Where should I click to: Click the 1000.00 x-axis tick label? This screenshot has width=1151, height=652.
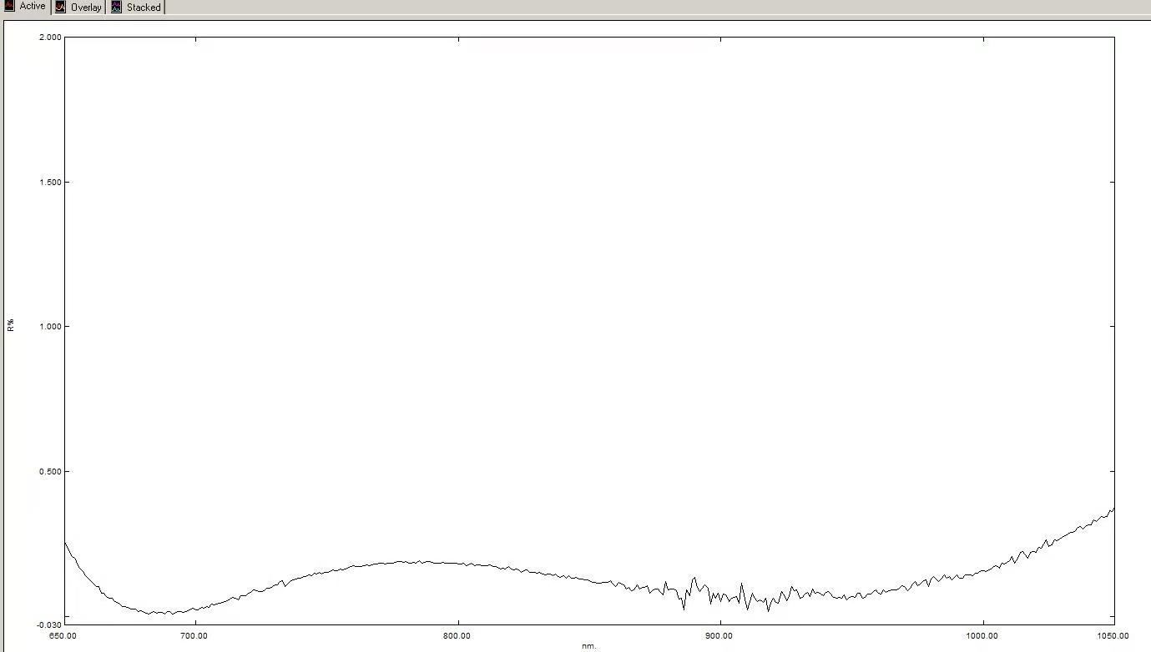pyautogui.click(x=982, y=636)
